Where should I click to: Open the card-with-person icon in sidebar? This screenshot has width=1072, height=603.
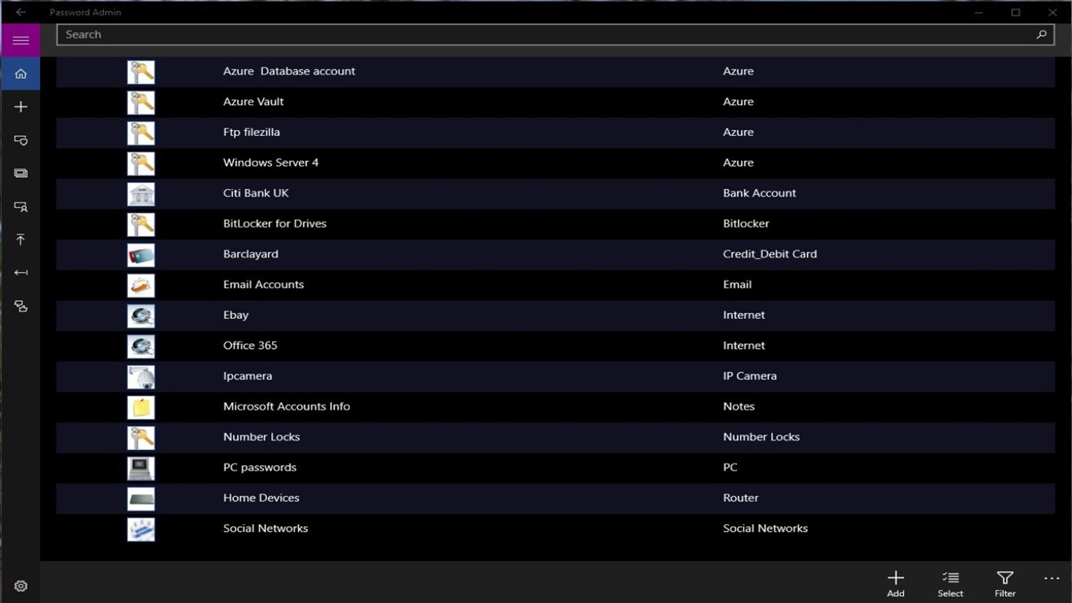pos(21,207)
